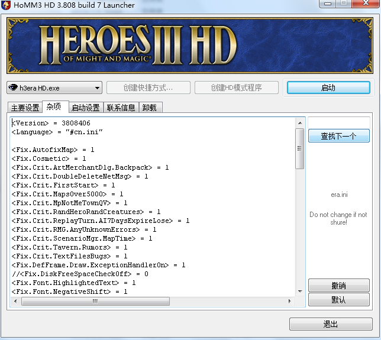Click the <Fix.Font.NegativeShift> line
Image resolution: width=381 pixels, height=340 pixels.
[69, 292]
